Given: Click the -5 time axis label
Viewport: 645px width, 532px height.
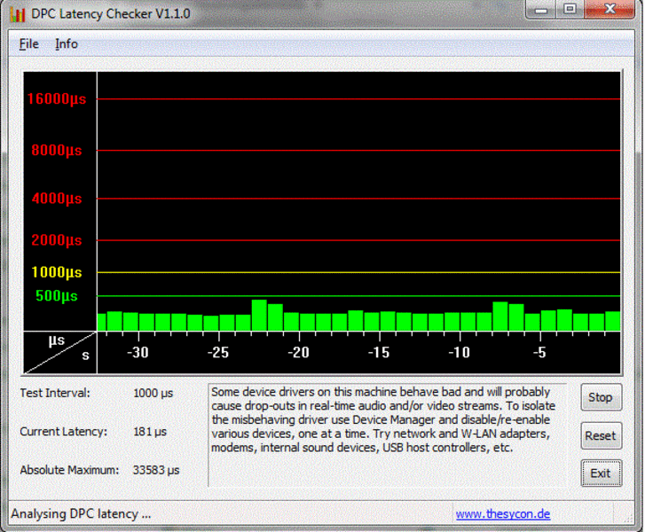Looking at the screenshot, I should click(539, 352).
